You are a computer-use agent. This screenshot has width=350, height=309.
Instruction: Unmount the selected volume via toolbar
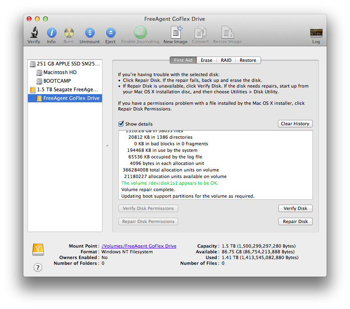(x=90, y=33)
